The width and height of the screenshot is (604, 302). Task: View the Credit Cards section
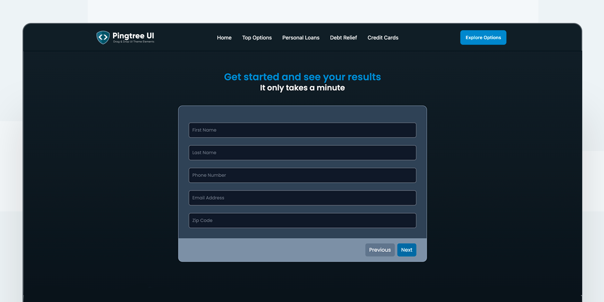[x=383, y=37]
